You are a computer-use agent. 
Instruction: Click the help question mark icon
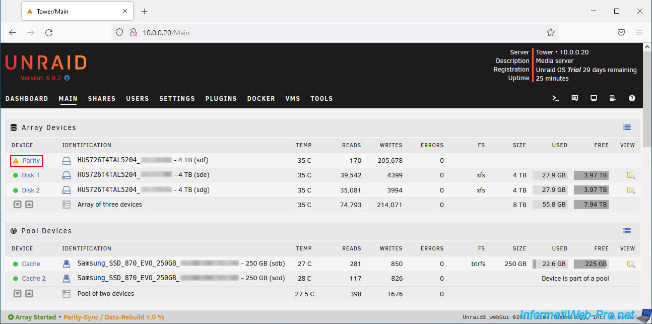632,98
